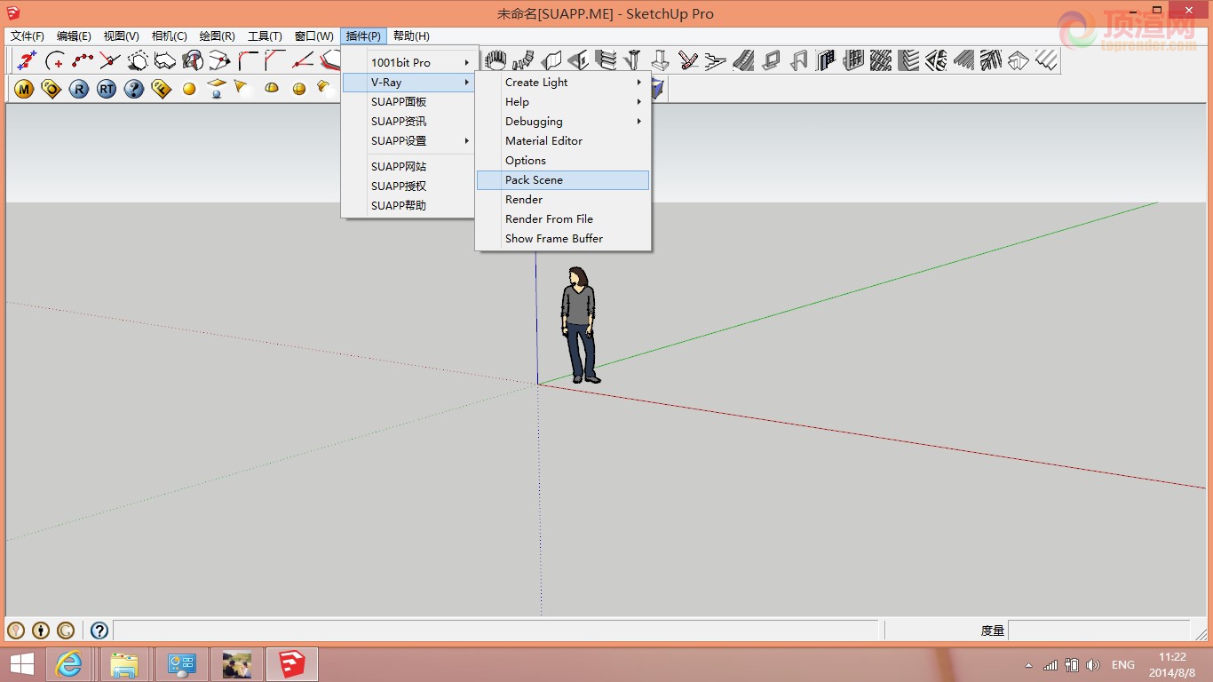Choose Options in V-Ray submenu
1213x682 pixels.
coord(563,160)
